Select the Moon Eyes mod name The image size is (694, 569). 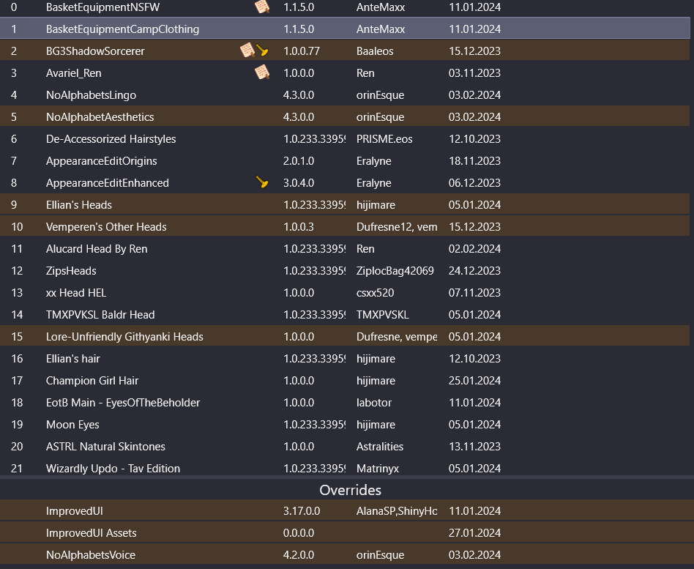point(72,425)
